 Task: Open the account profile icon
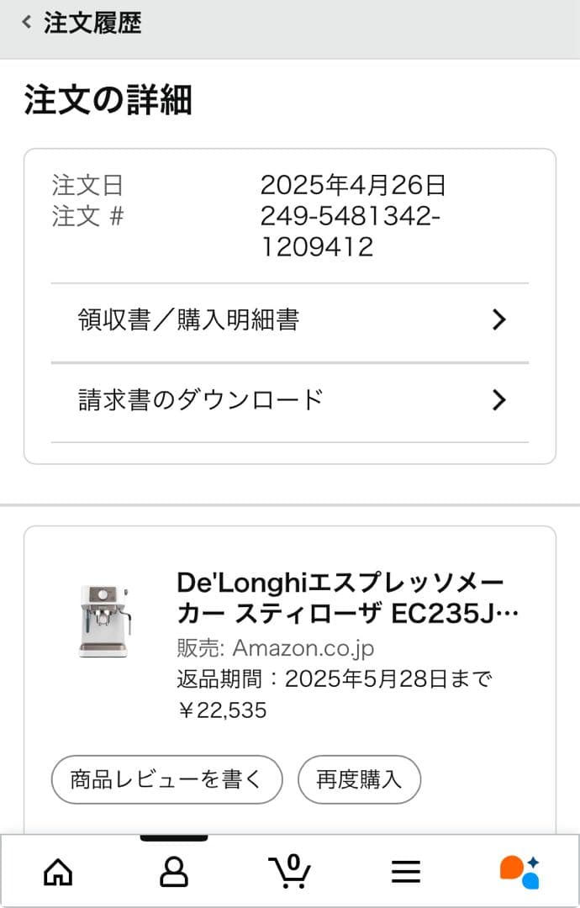tap(174, 872)
